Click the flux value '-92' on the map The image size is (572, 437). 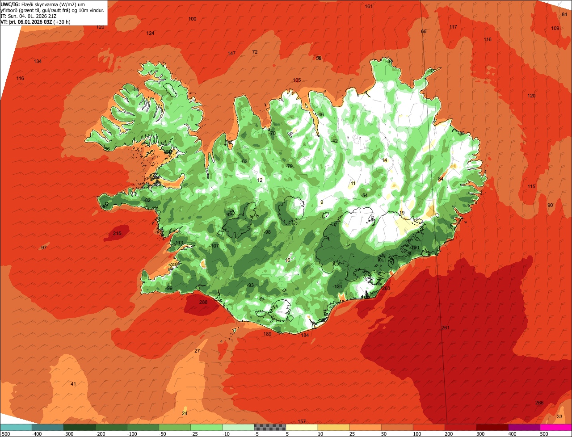click(229, 215)
